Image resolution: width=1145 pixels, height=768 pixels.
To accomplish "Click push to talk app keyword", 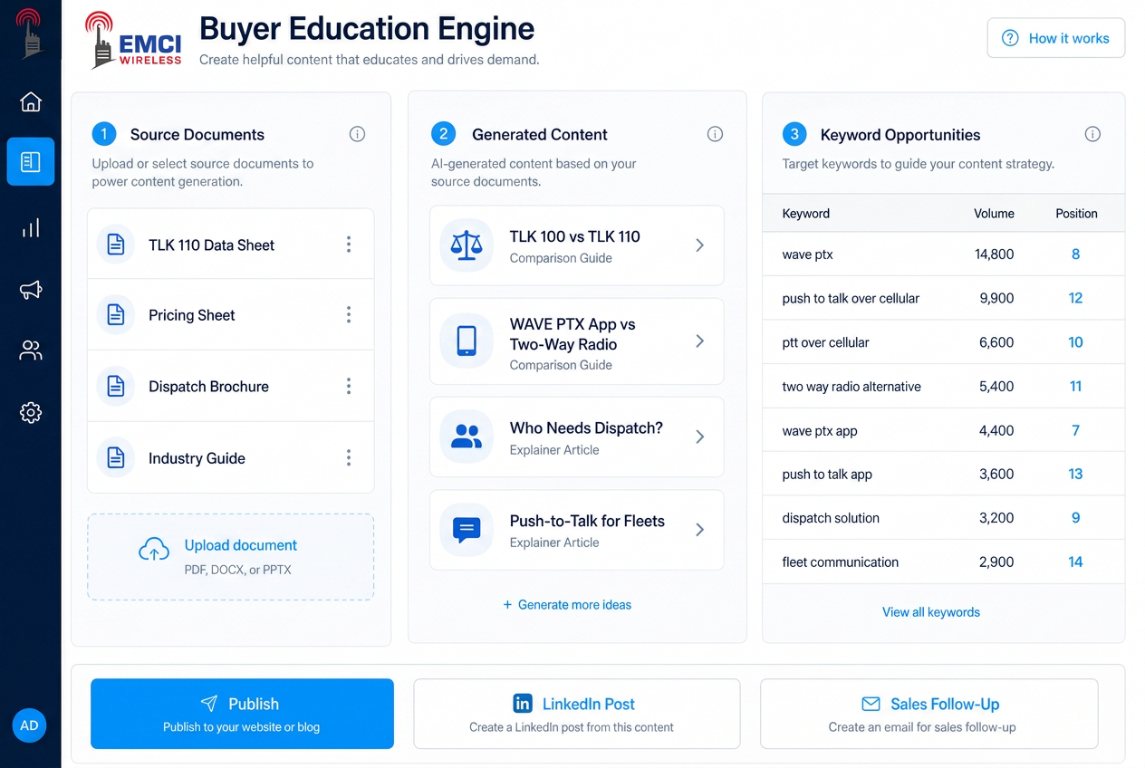I will [827, 474].
